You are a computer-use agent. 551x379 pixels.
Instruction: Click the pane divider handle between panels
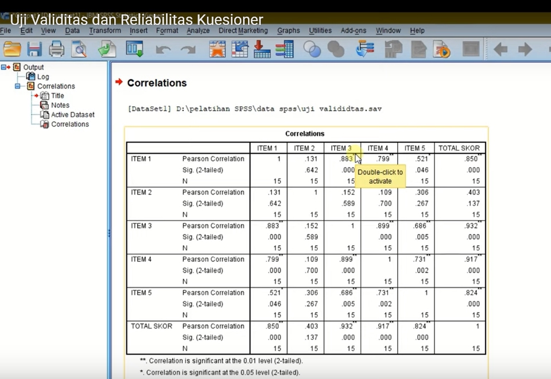109,233
